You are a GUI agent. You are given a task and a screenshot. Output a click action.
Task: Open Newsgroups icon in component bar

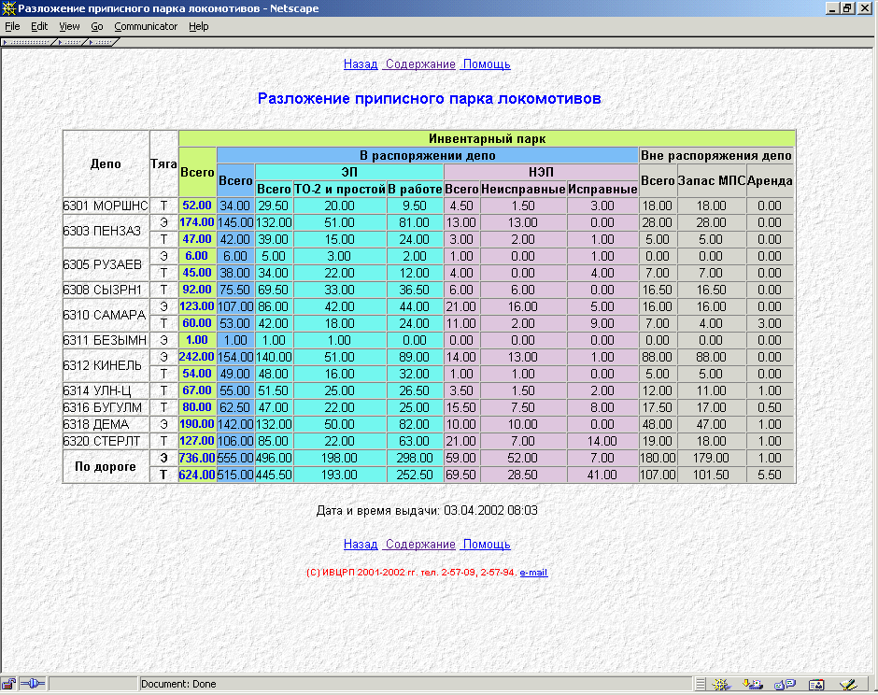(x=784, y=684)
